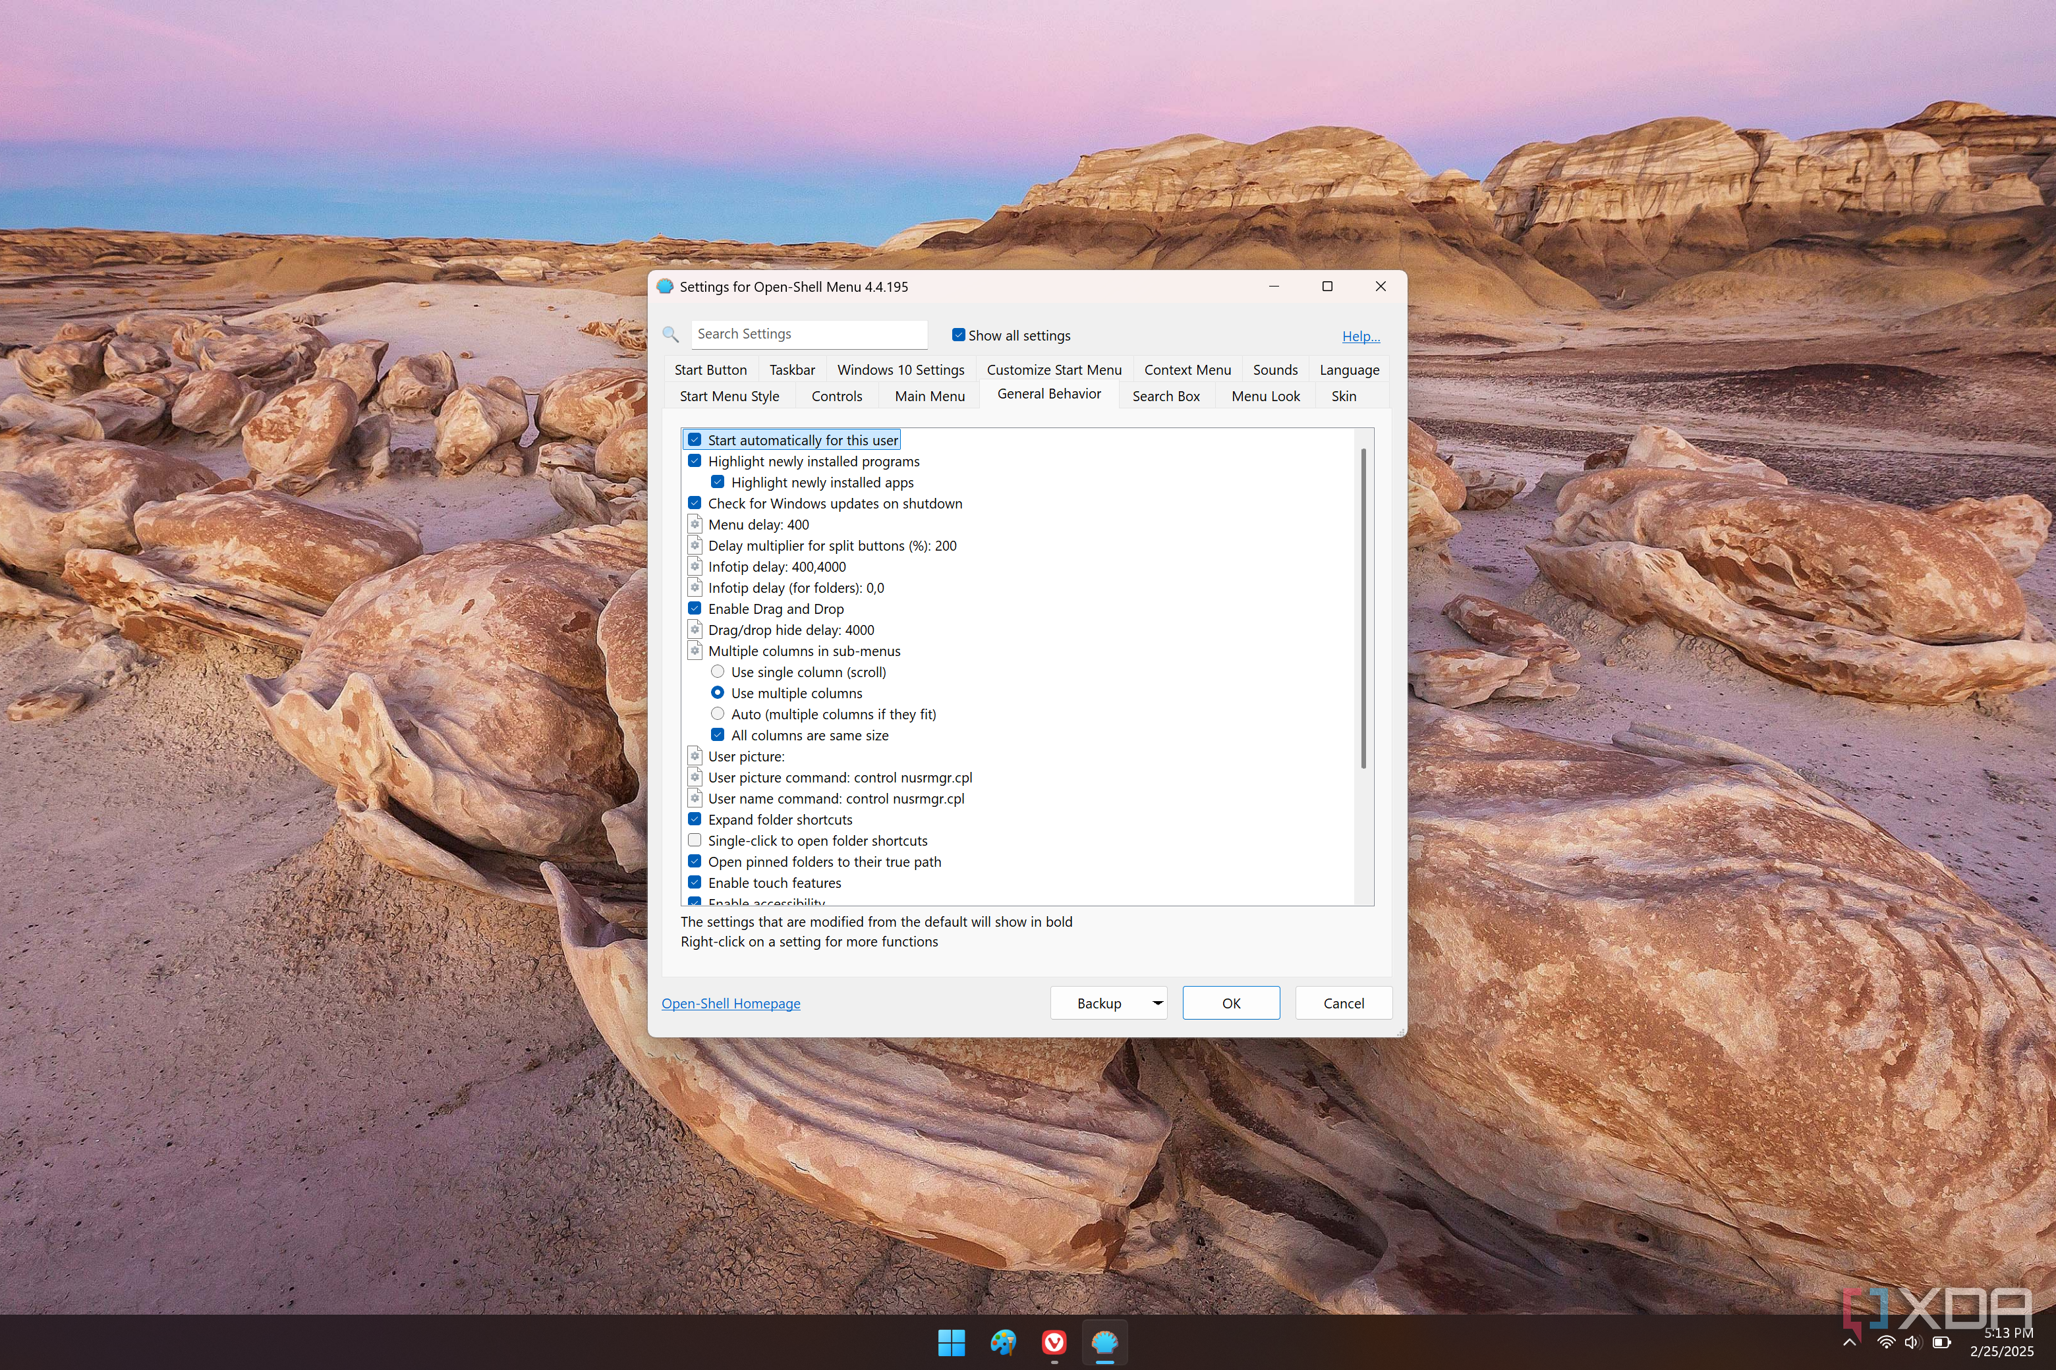
Task: Switch to the Skin tab
Action: click(x=1344, y=396)
